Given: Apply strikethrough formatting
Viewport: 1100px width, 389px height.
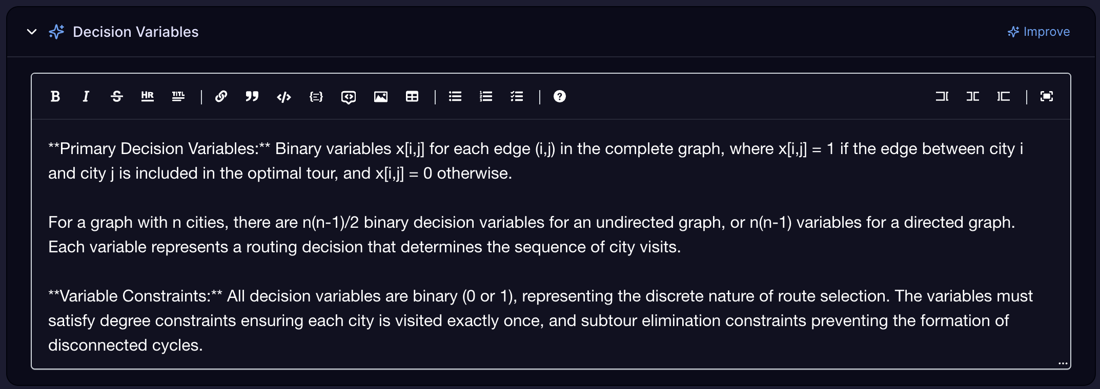Looking at the screenshot, I should tap(116, 97).
